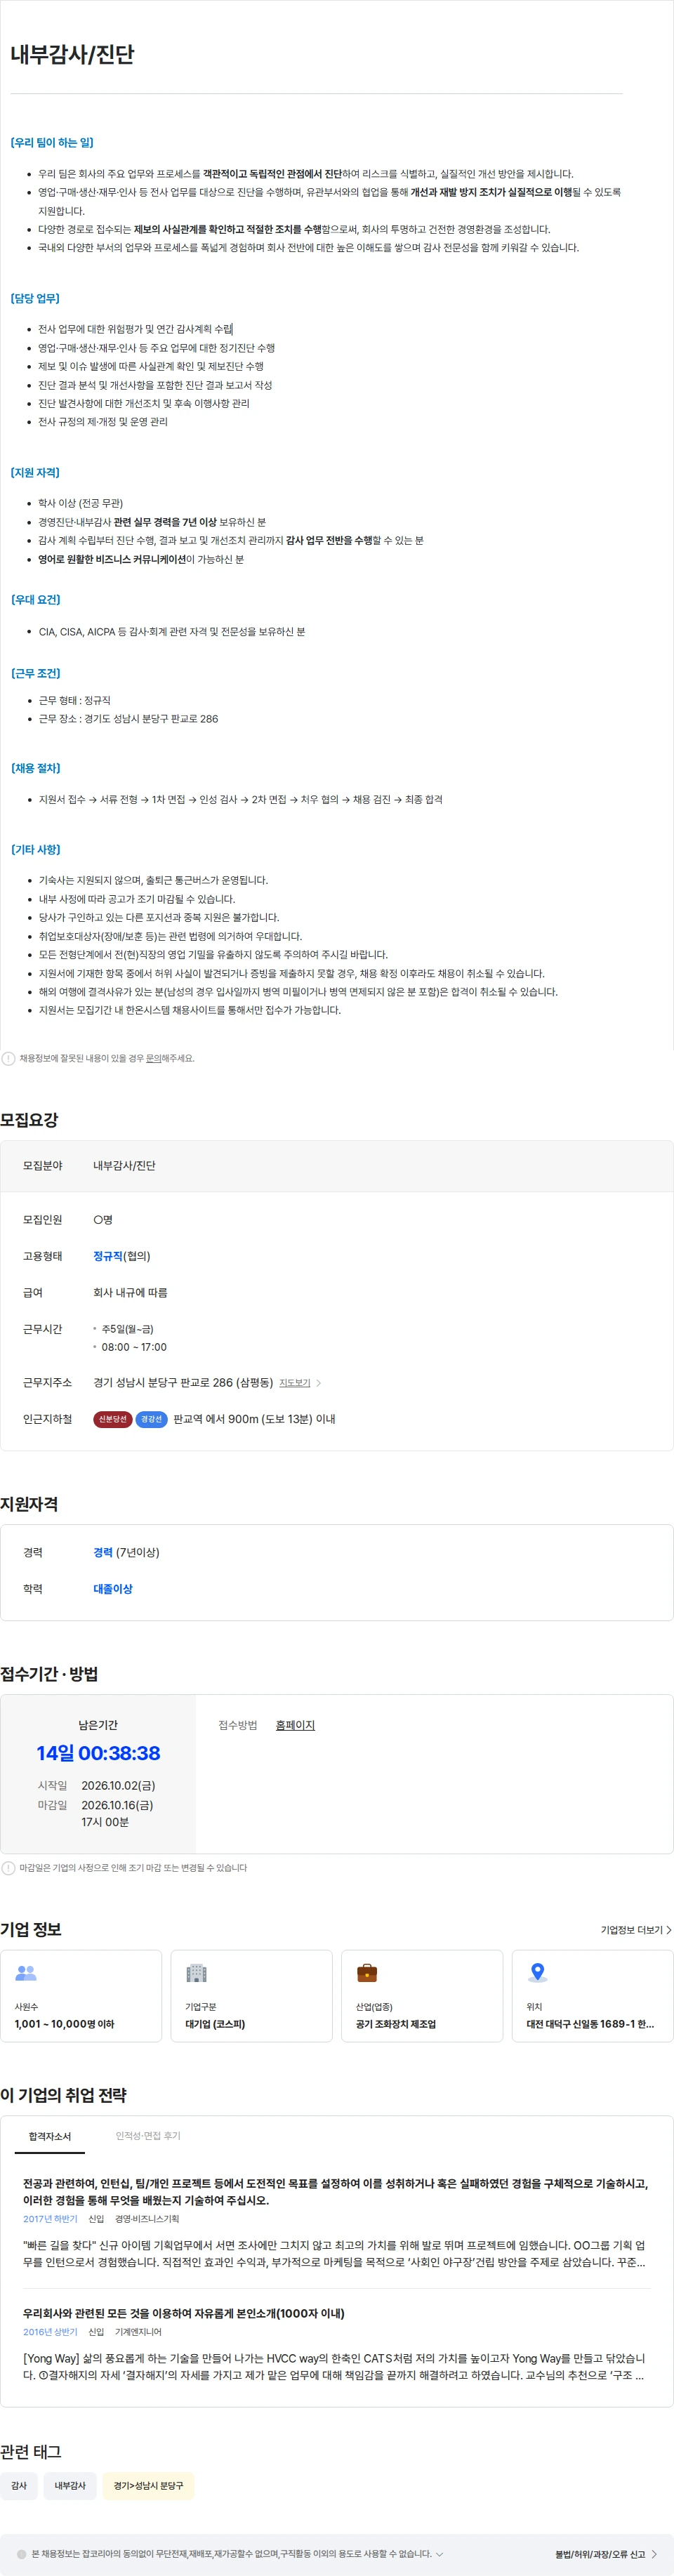
Task: Click the 대졸이상 education link
Action: click(113, 1589)
